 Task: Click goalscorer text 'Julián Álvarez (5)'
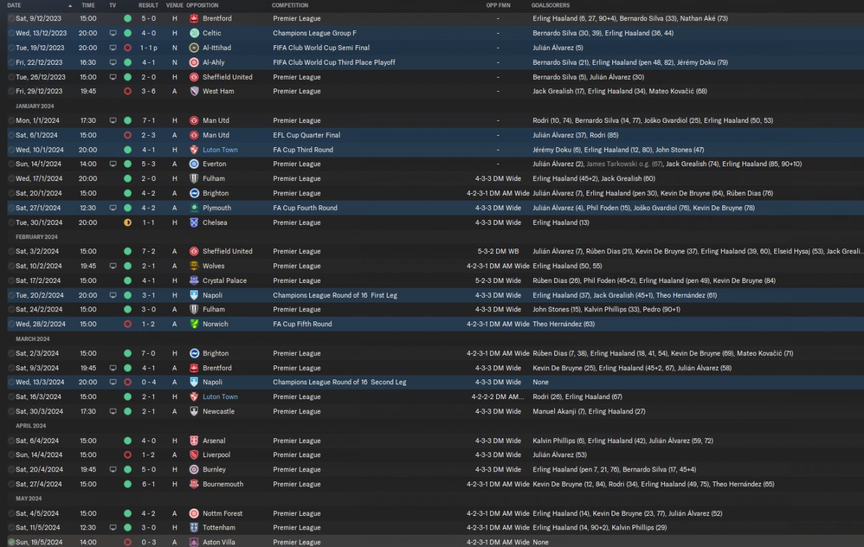(x=558, y=48)
